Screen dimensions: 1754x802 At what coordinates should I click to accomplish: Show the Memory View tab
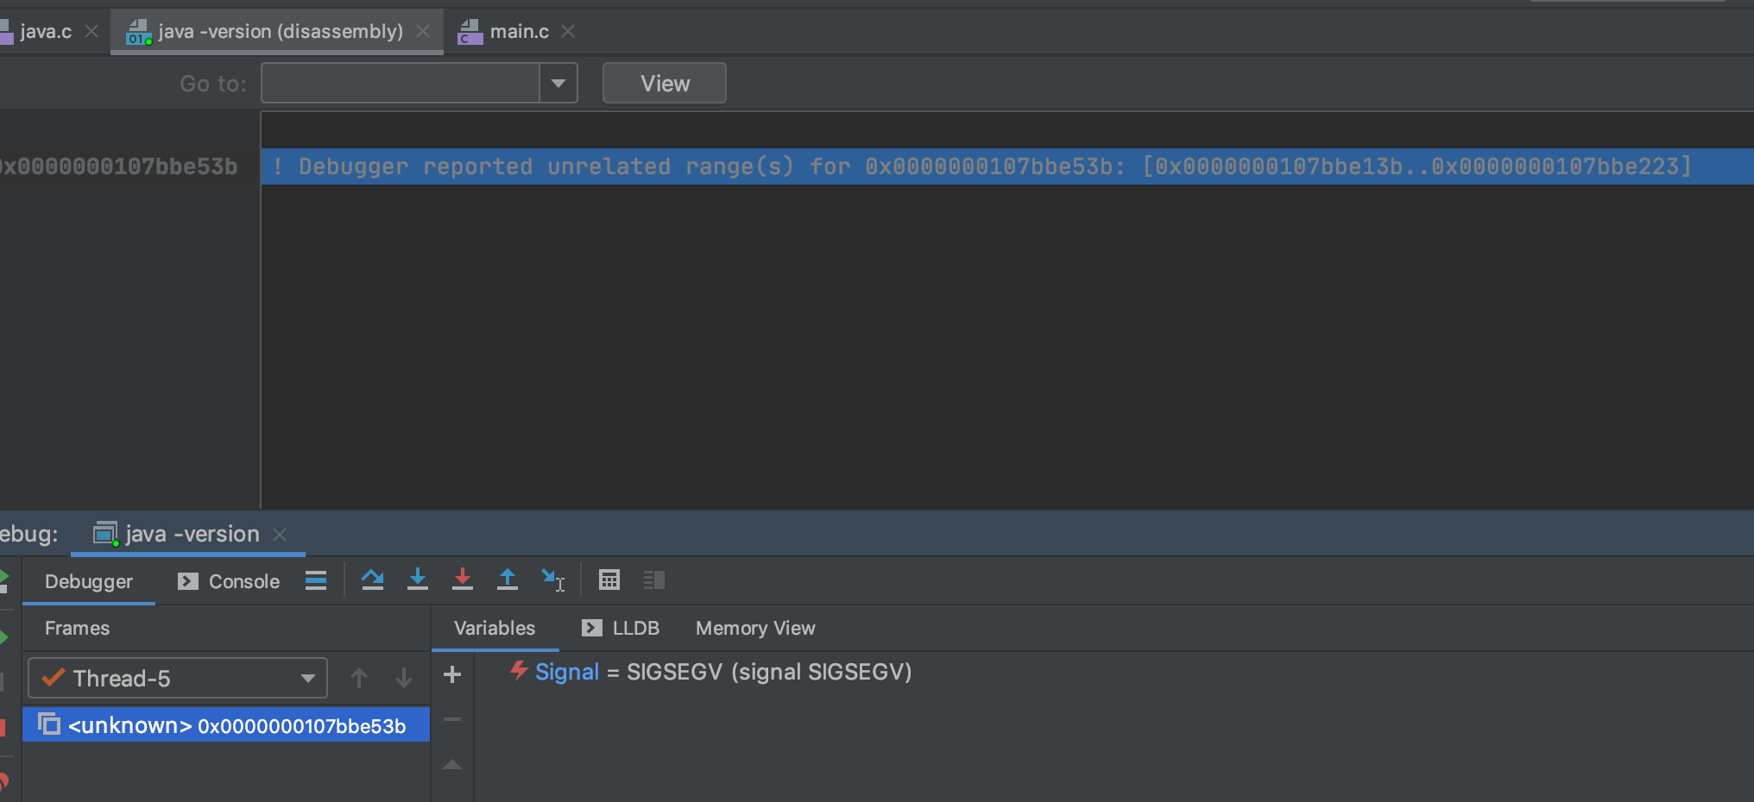pos(755,629)
